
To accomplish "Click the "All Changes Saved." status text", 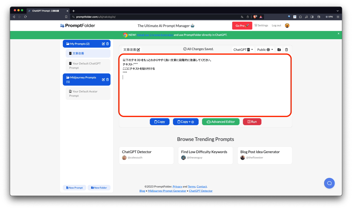I will pos(198,49).
